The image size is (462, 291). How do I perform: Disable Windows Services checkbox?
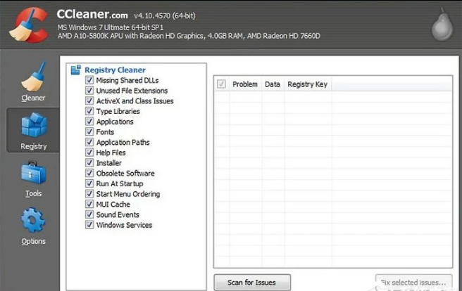click(89, 225)
